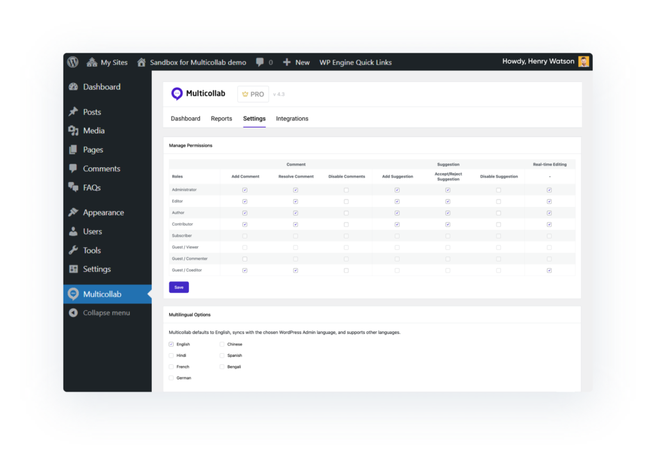Click the Collapse menu arrow icon

(74, 313)
